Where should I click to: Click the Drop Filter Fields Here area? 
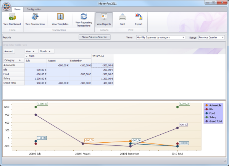click(114, 45)
